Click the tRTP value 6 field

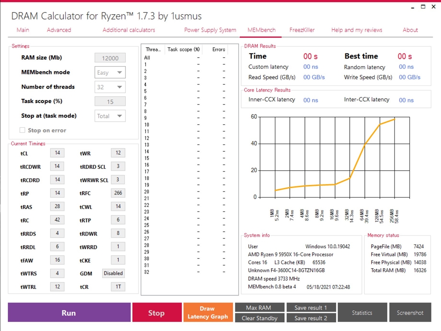point(118,220)
